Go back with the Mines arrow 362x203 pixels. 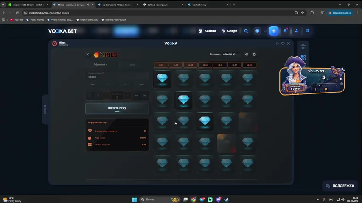tap(88, 55)
